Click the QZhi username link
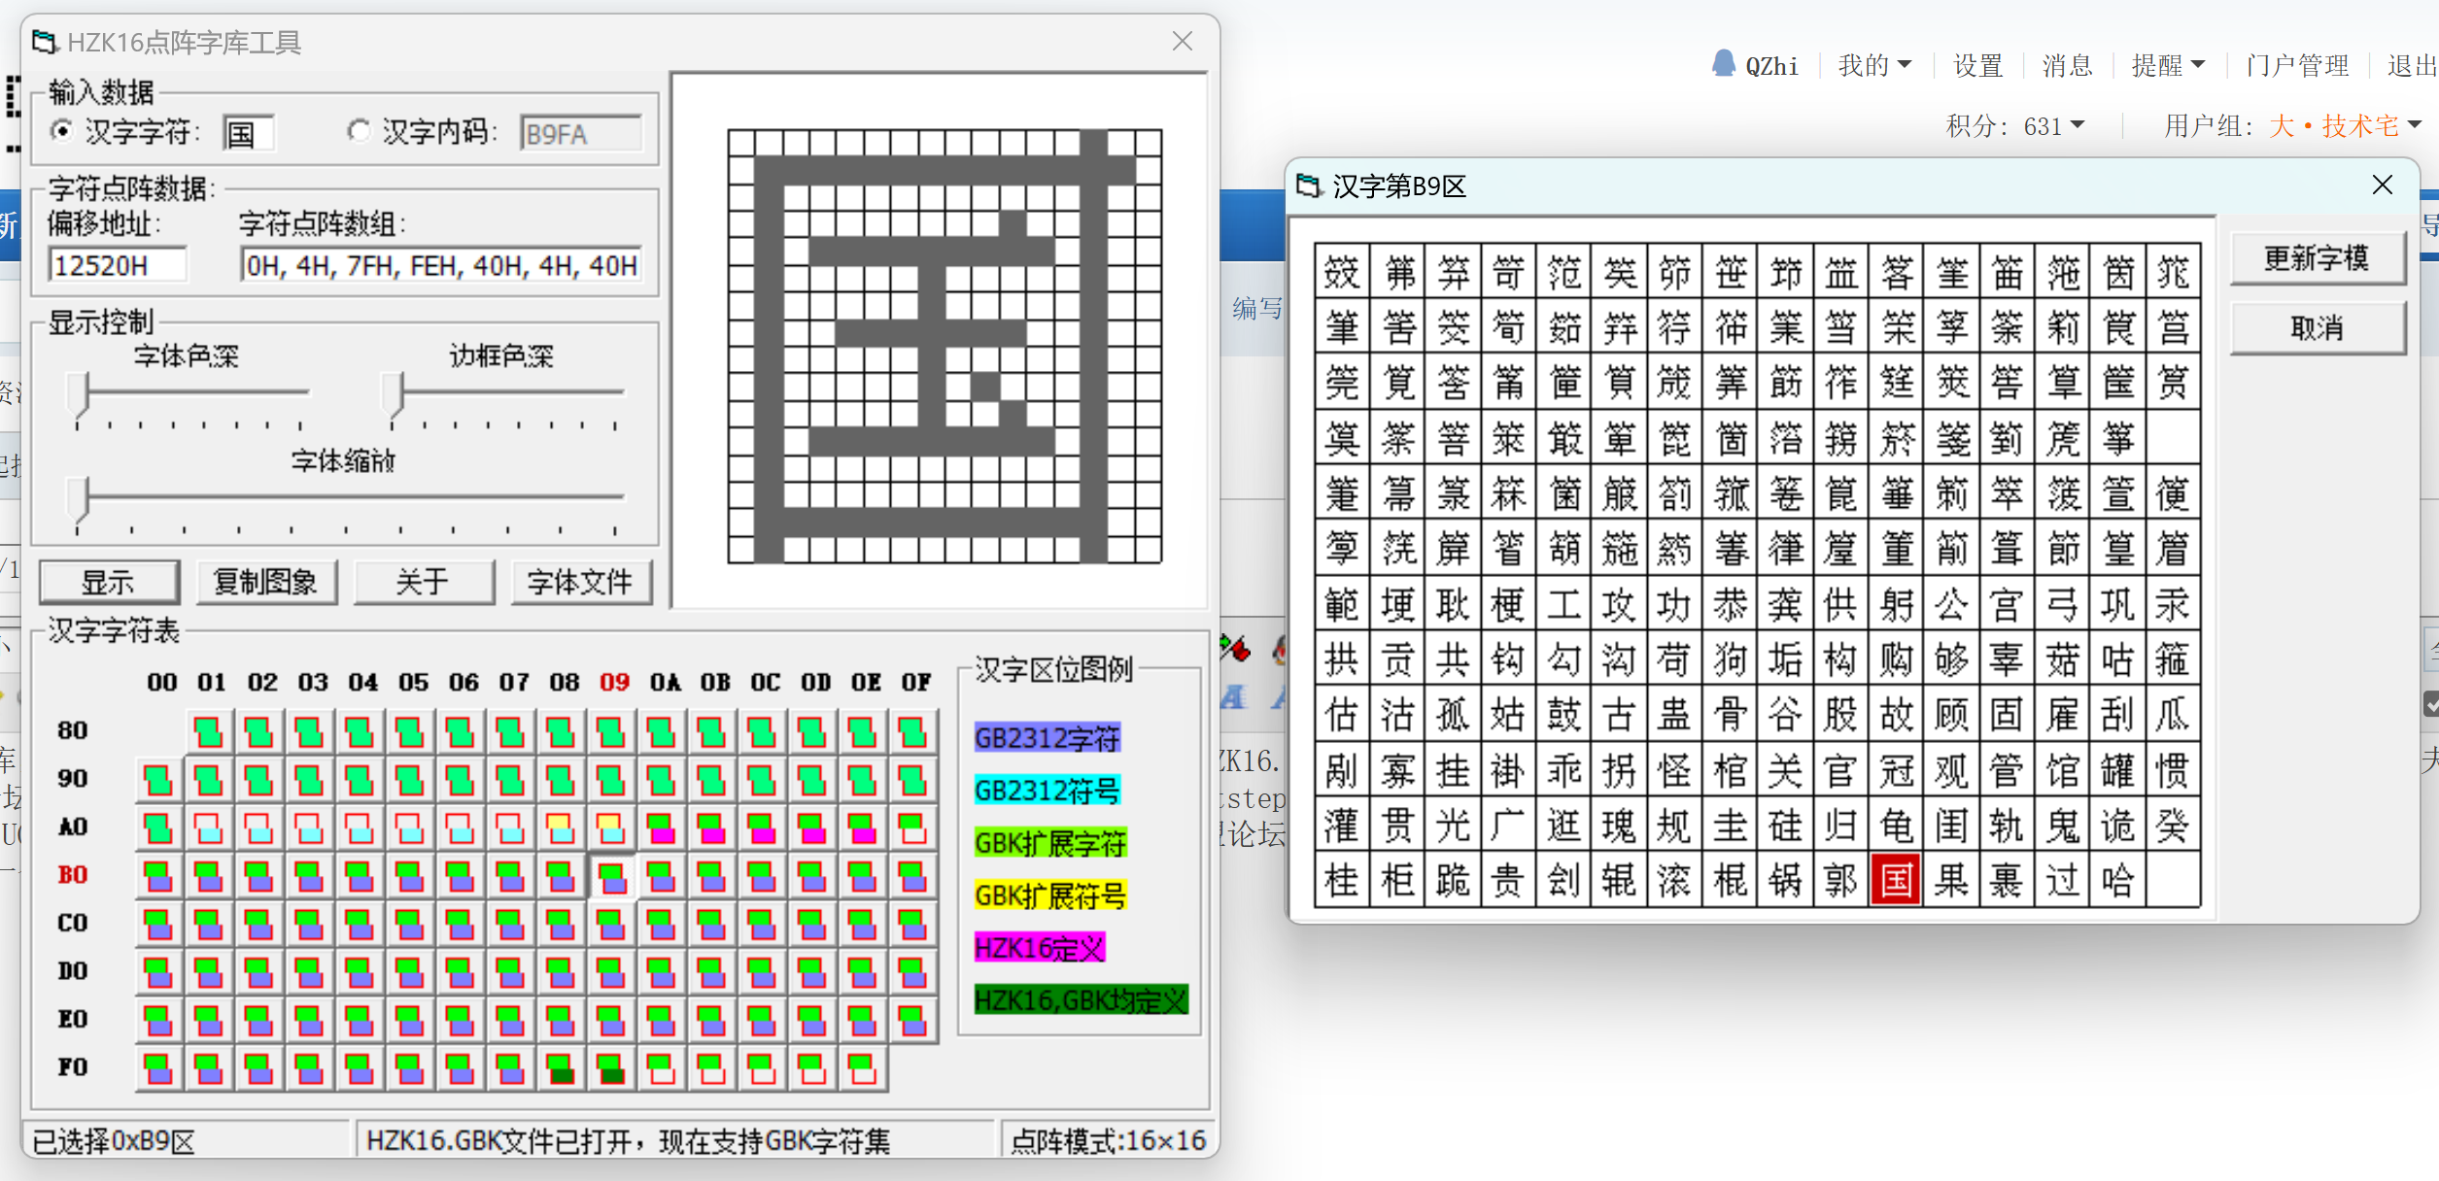 [1771, 65]
